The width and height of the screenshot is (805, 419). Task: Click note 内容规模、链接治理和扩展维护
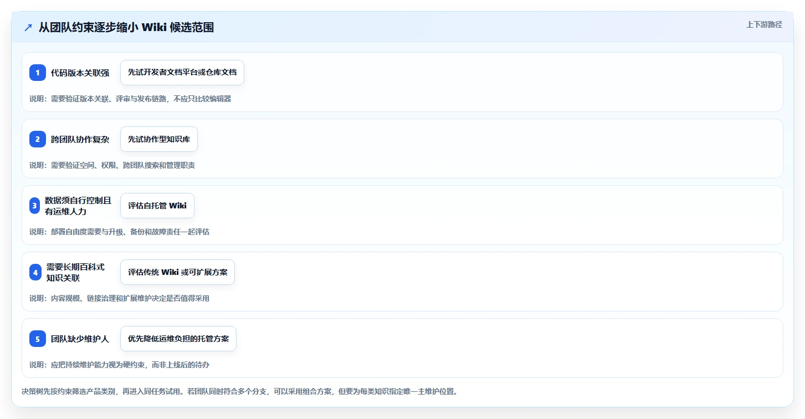(x=119, y=298)
